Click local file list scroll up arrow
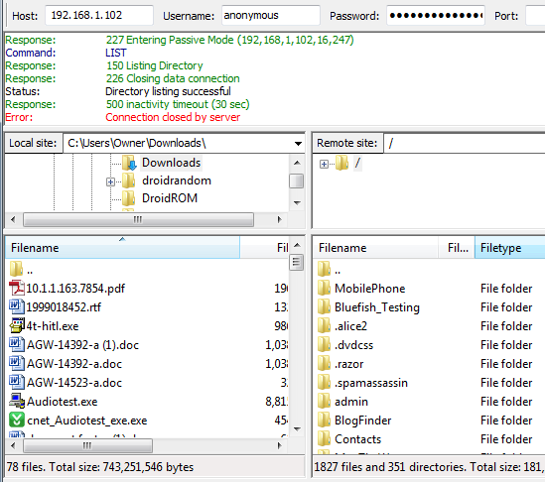Screen dimensions: 545x482 point(297,245)
